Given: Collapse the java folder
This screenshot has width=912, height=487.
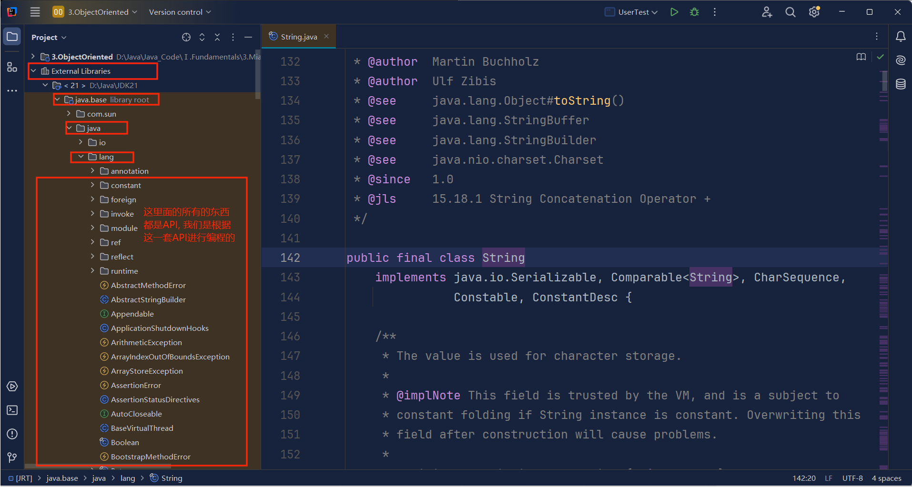Looking at the screenshot, I should coord(69,128).
